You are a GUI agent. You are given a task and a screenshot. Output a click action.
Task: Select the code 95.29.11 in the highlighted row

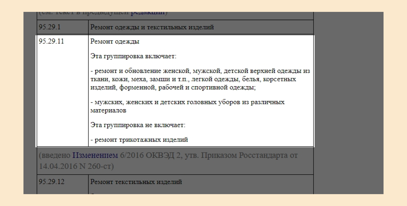point(51,42)
